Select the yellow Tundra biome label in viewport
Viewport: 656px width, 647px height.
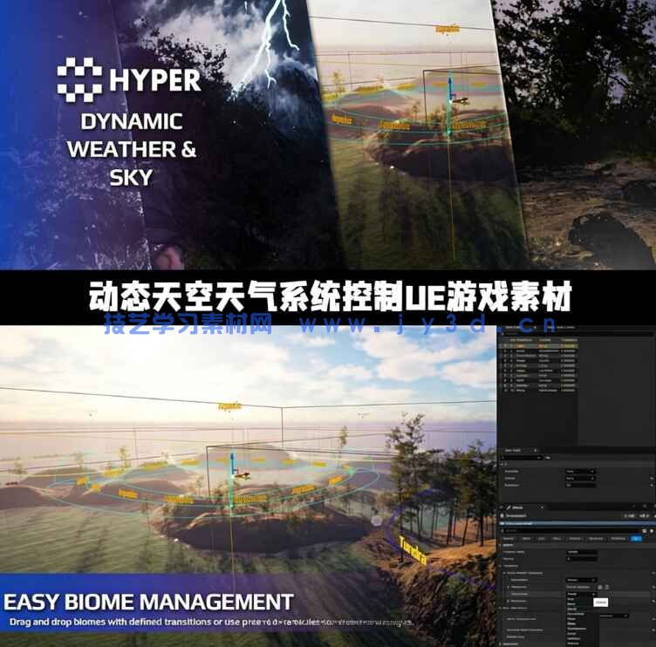tap(413, 551)
